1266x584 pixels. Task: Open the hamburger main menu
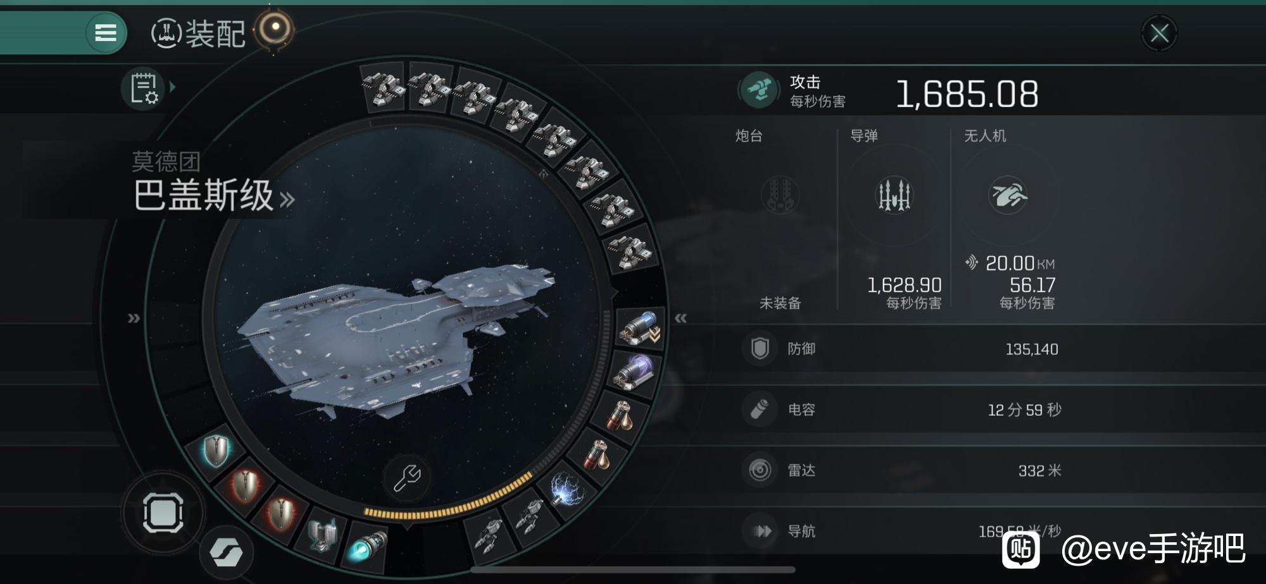pos(106,32)
